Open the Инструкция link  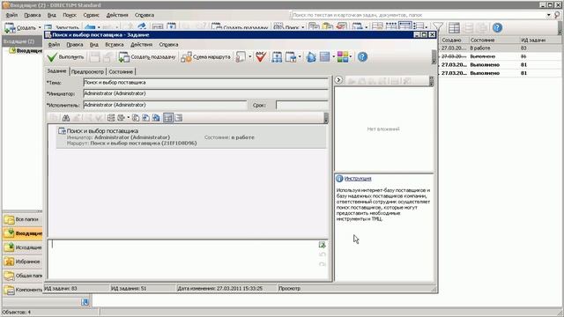tap(358, 179)
